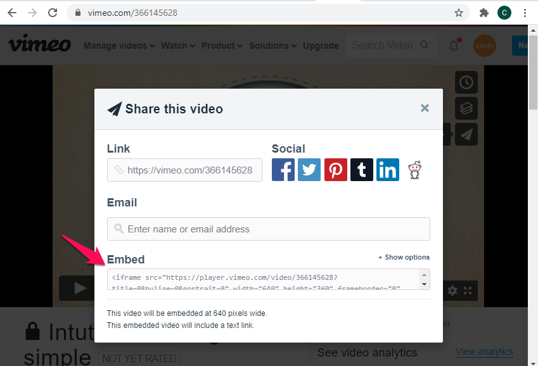Image resolution: width=538 pixels, height=366 pixels.
Task: Click the Upgrade menu item
Action: coord(321,46)
